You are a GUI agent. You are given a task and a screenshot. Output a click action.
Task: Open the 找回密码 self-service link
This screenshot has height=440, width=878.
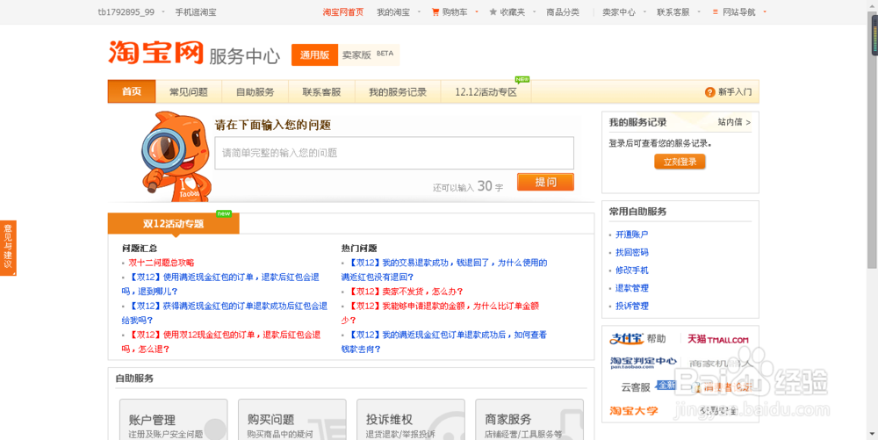pos(632,252)
